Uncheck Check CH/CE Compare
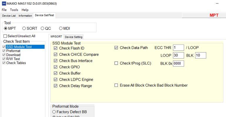Viewport: 226px width, 117px height. pyautogui.click(x=56, y=54)
